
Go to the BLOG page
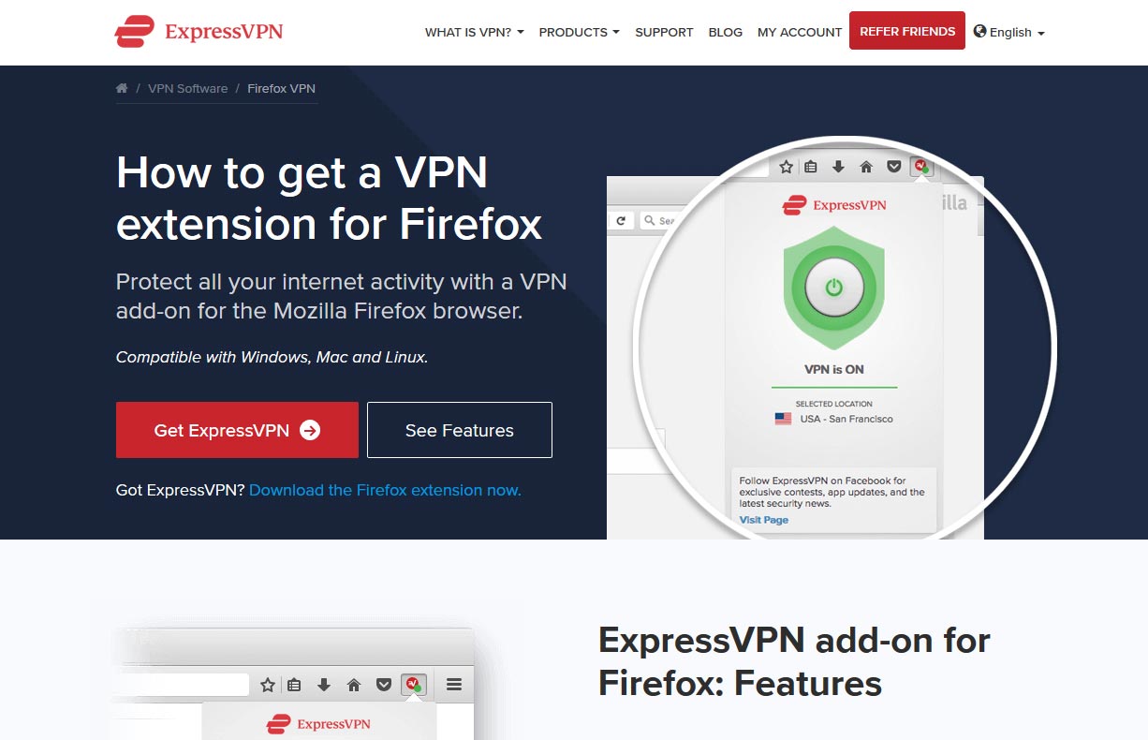[726, 32]
